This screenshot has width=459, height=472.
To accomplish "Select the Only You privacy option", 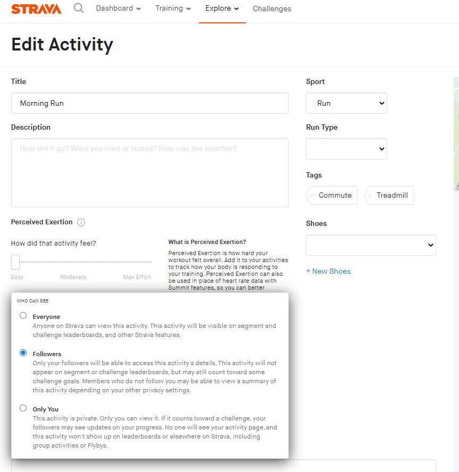I will click(23, 408).
